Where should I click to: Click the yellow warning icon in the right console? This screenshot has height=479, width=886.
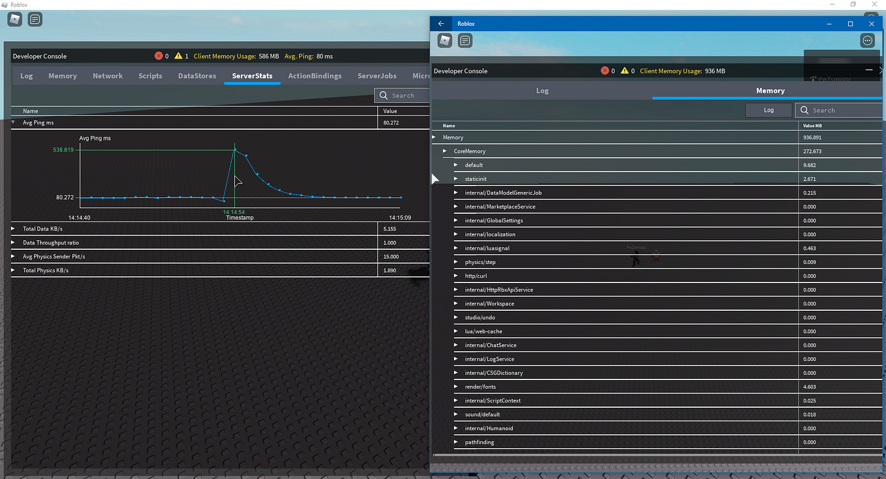[x=624, y=71]
